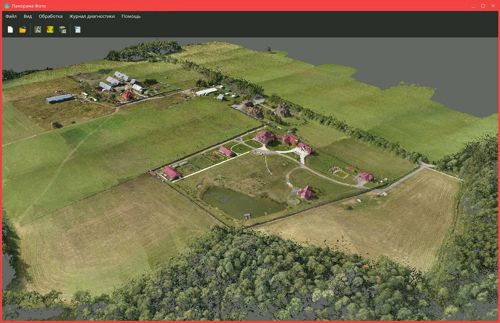Open the Вид menu

[x=28, y=17]
